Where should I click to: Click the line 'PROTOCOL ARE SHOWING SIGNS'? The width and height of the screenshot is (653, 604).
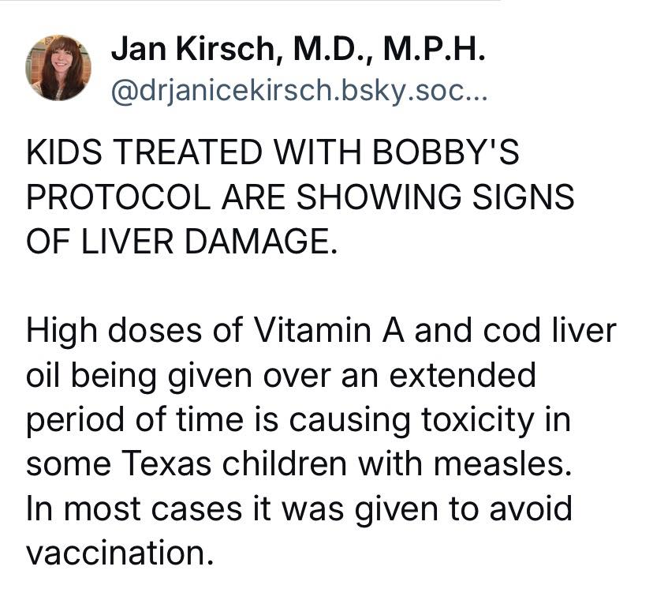coord(300,197)
